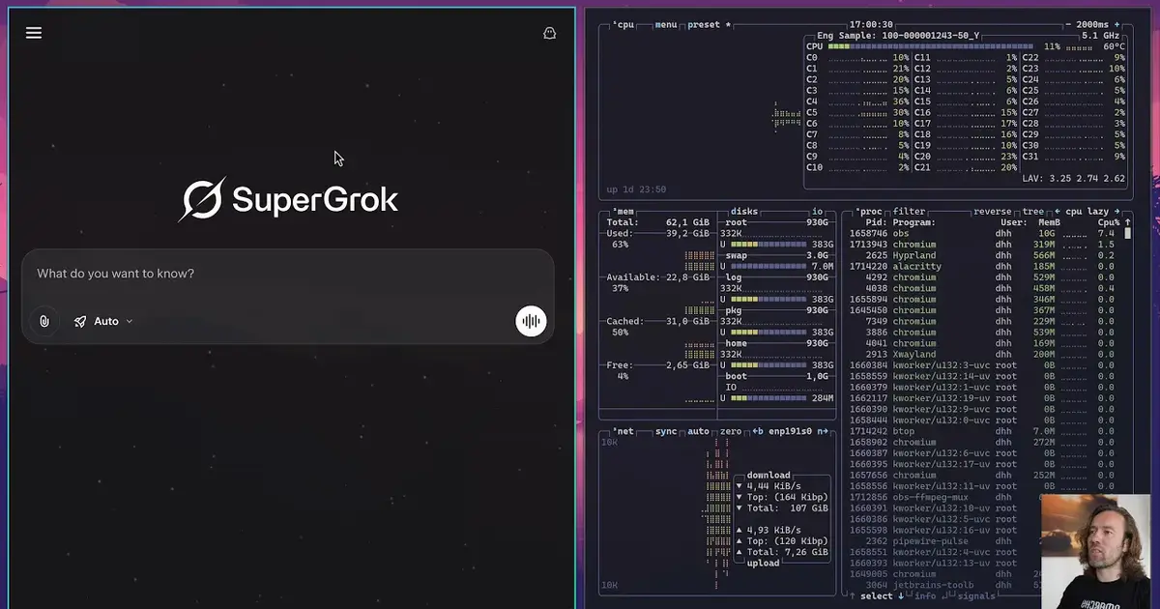Click the Pid: column header
Screen dimensions: 1160x609
[x=876, y=222]
